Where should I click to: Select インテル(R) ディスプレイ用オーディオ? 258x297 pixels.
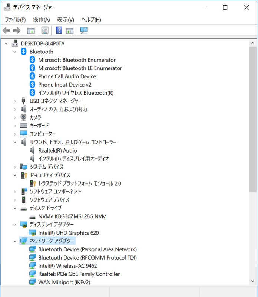pyautogui.click(x=73, y=159)
